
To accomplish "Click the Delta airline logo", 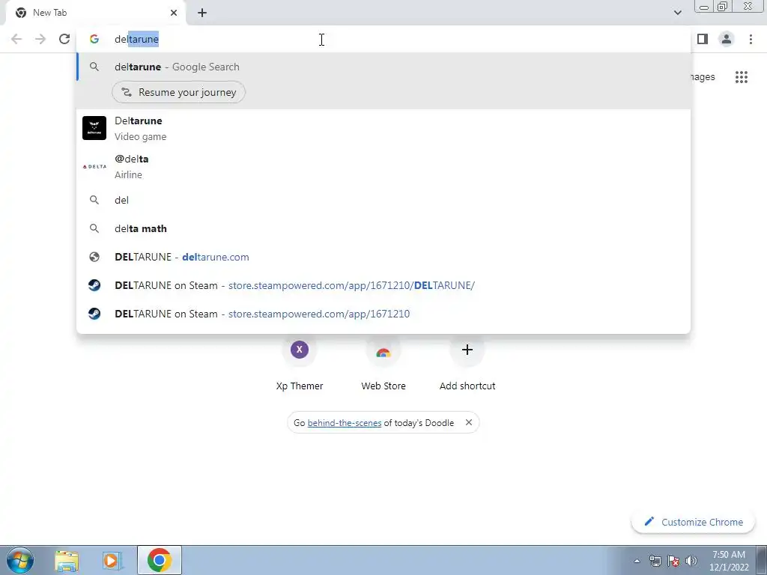I will coord(94,167).
